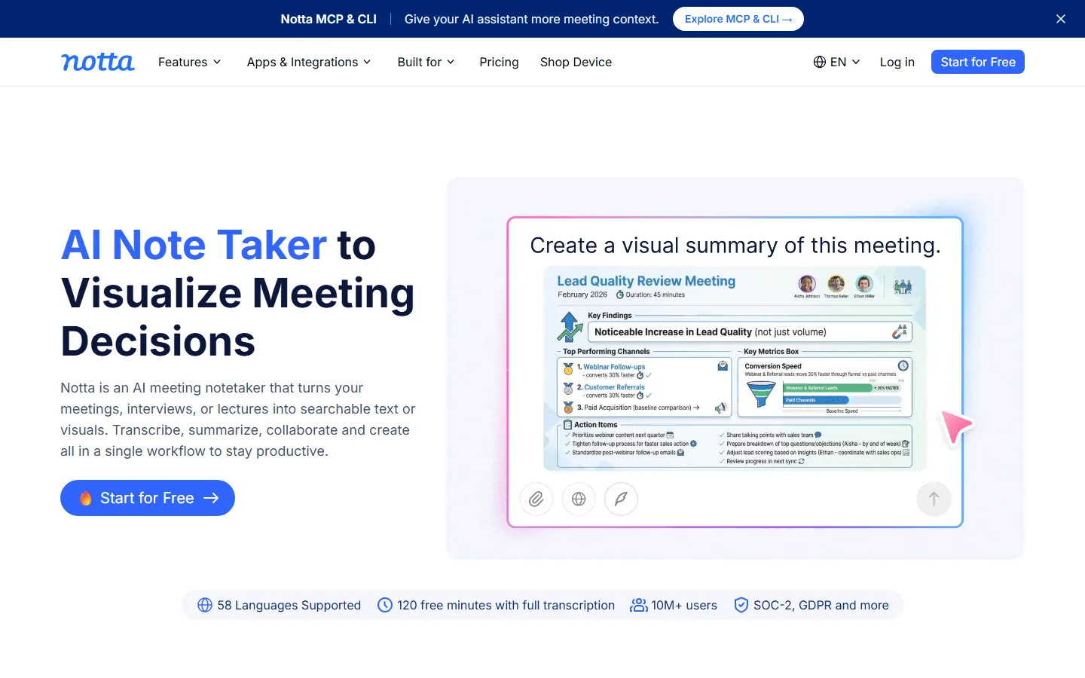Click the language globe icon in navbar

click(820, 62)
